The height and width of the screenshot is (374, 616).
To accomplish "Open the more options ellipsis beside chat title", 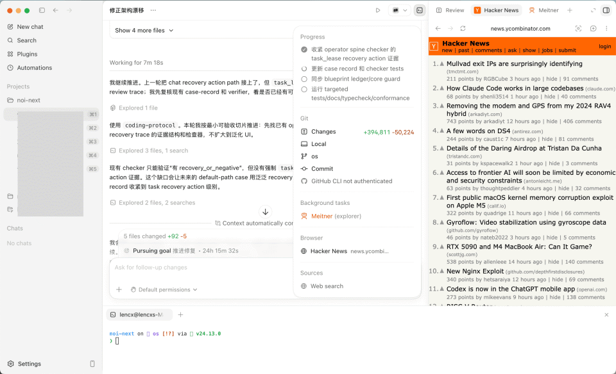I will 153,10.
